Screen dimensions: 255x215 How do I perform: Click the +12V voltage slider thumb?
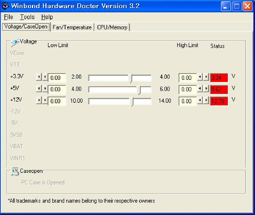click(x=132, y=102)
